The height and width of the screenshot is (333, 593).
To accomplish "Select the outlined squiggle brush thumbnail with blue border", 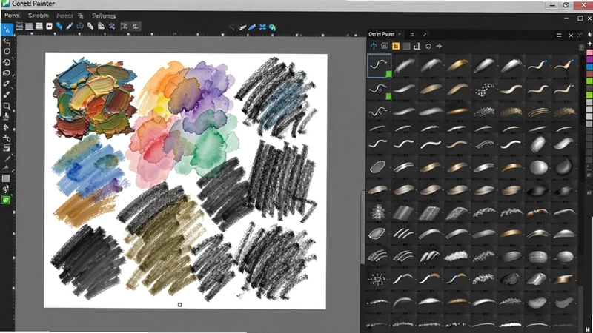I will tap(379, 65).
